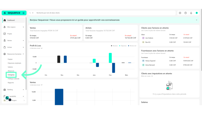Click Rus AG client name

(148, 42)
